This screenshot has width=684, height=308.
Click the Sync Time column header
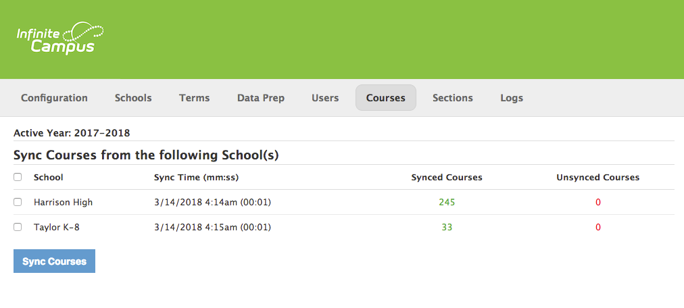196,178
